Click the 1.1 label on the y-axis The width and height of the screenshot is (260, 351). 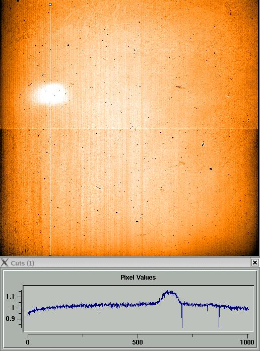click(10, 297)
